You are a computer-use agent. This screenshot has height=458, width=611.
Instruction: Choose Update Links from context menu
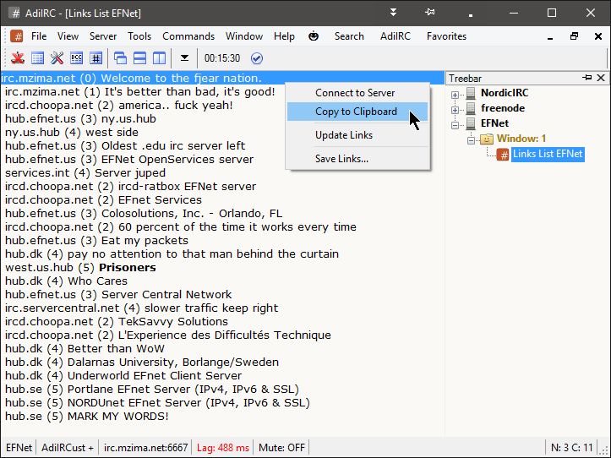[357, 135]
